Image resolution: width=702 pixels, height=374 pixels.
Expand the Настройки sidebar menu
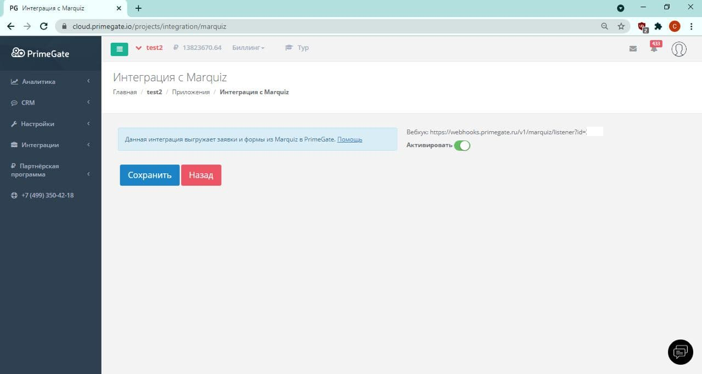click(x=50, y=124)
